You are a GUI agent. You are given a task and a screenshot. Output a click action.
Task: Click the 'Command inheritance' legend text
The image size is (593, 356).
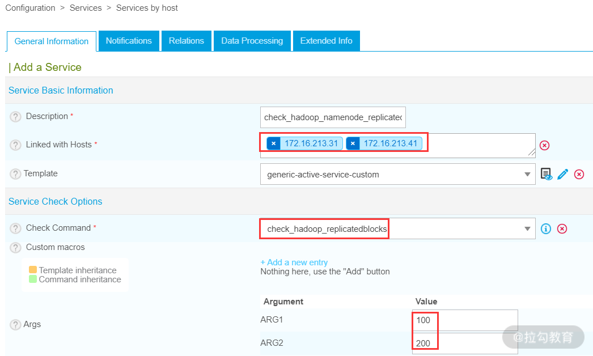click(x=80, y=279)
